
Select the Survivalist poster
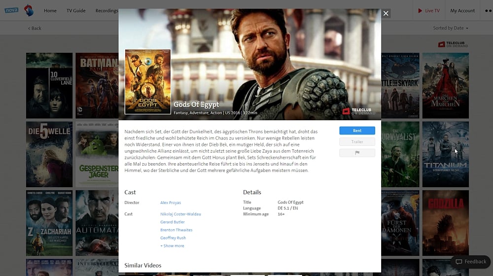point(400,154)
